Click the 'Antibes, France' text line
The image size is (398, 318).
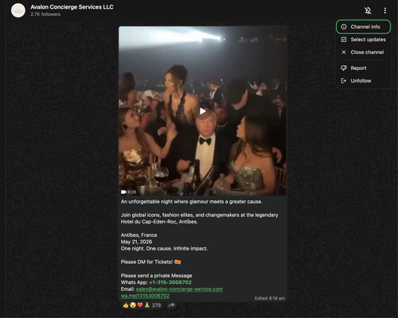139,235
